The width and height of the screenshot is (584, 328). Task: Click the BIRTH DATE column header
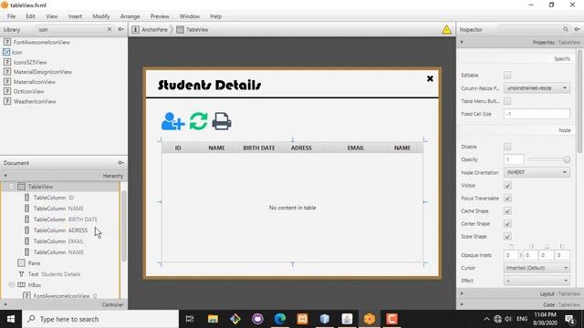259,148
